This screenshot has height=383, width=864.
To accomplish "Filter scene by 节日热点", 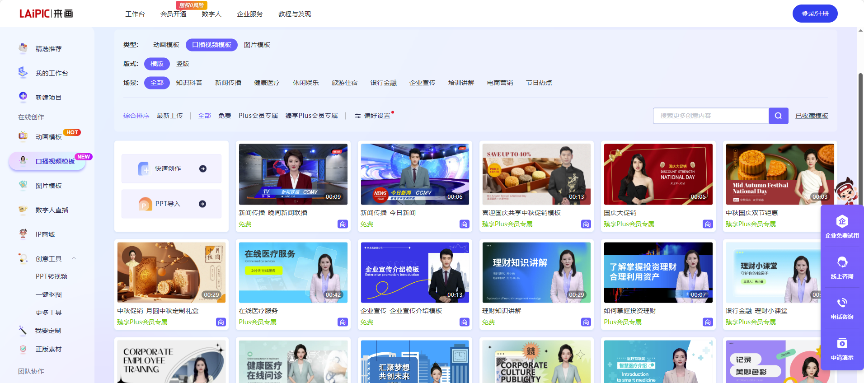I will point(539,83).
